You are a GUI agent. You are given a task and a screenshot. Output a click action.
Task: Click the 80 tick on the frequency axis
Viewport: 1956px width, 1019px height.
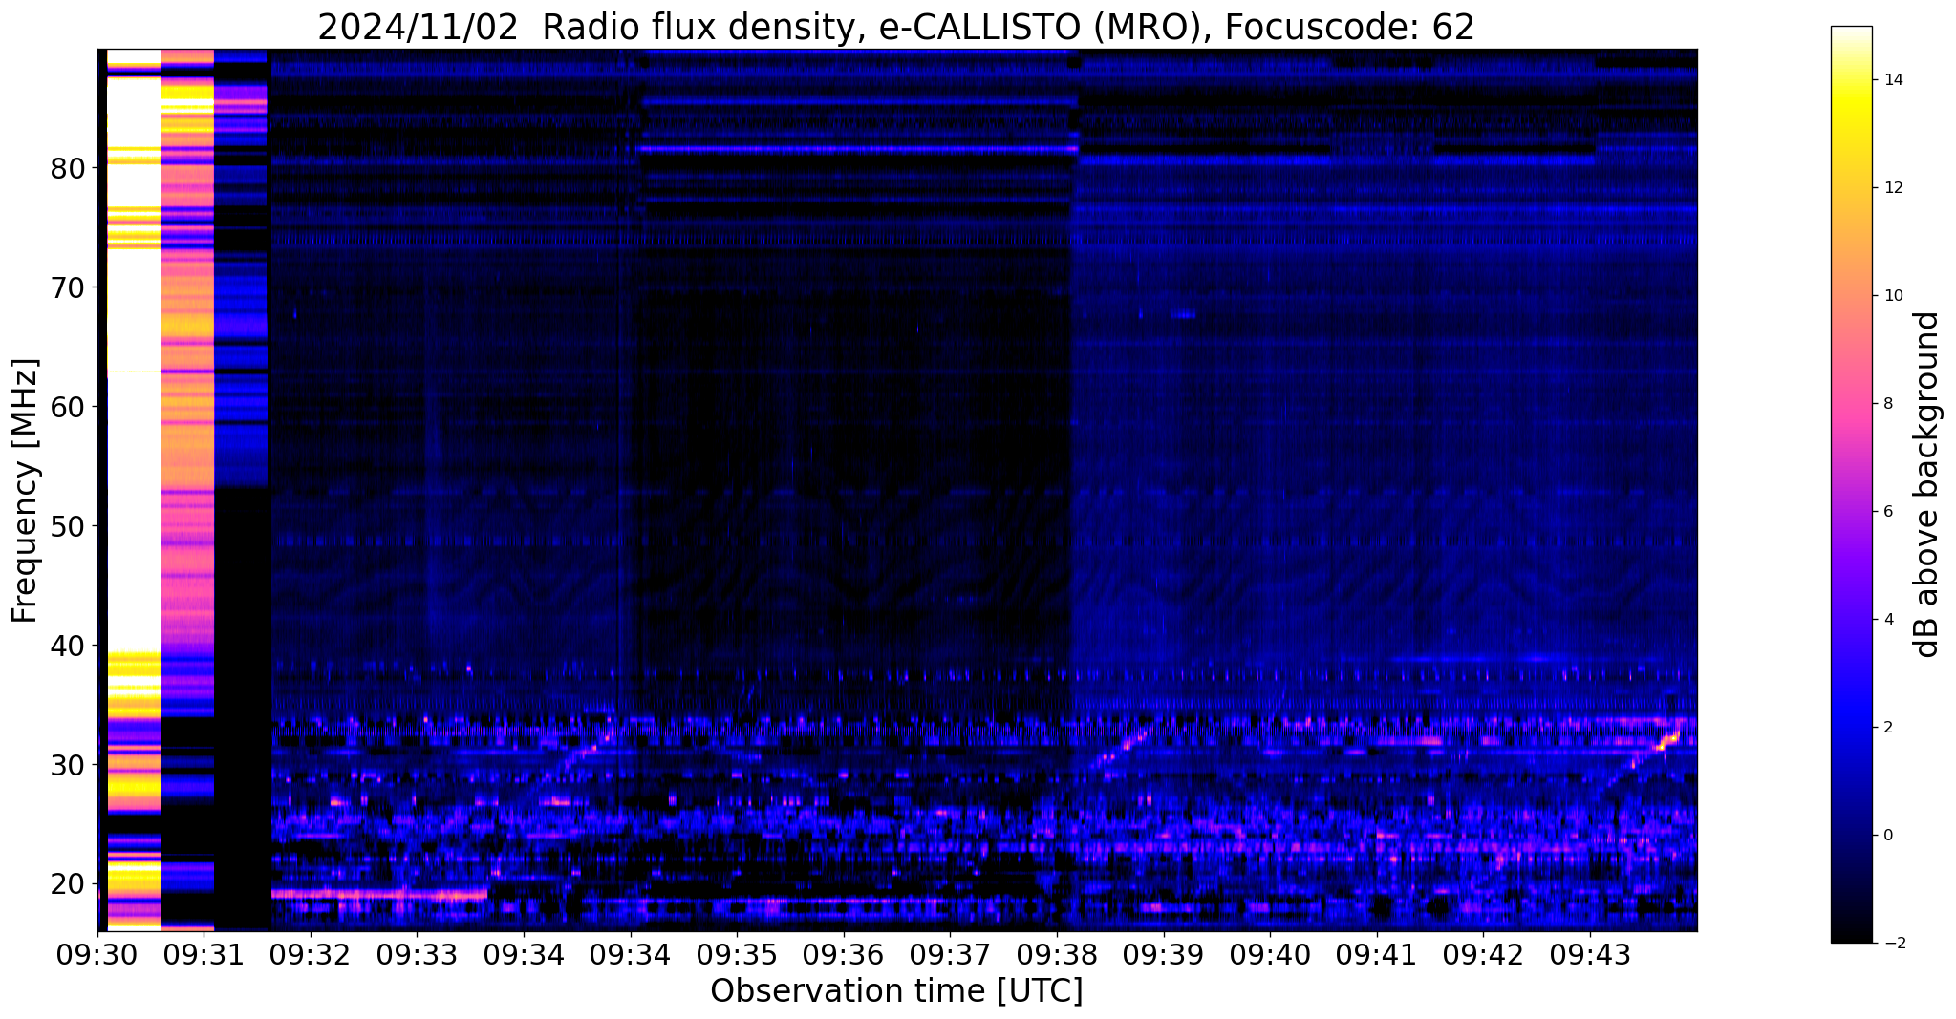click(x=68, y=168)
